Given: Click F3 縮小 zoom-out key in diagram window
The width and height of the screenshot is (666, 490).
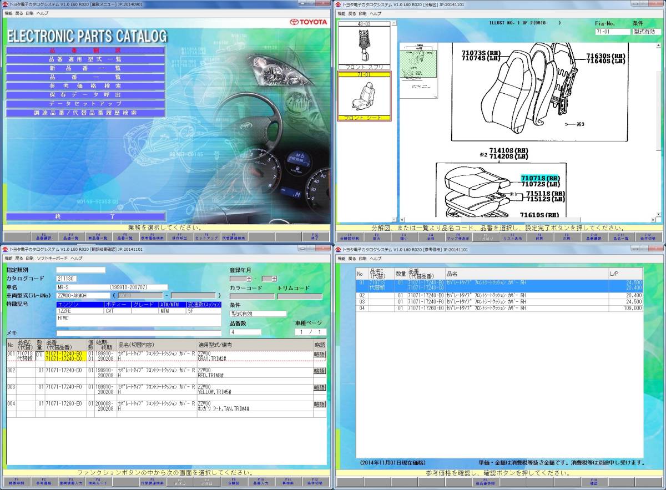Looking at the screenshot, I should tap(404, 237).
